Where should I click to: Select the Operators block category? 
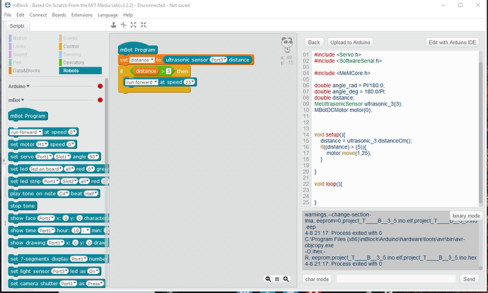click(72, 62)
